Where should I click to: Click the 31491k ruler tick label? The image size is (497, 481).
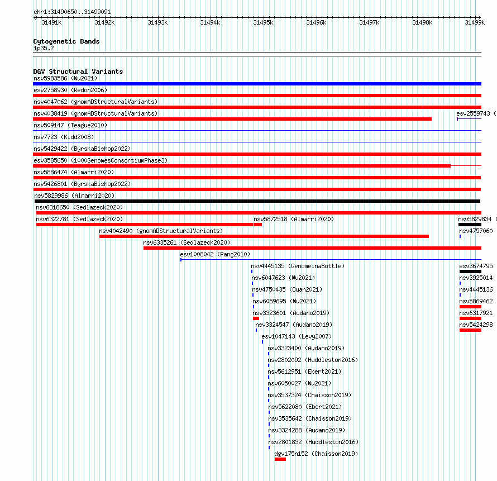pyautogui.click(x=51, y=22)
